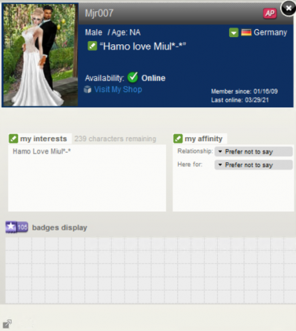Click the purple star badges icon
This screenshot has width=296, height=331.
[x=11, y=227]
